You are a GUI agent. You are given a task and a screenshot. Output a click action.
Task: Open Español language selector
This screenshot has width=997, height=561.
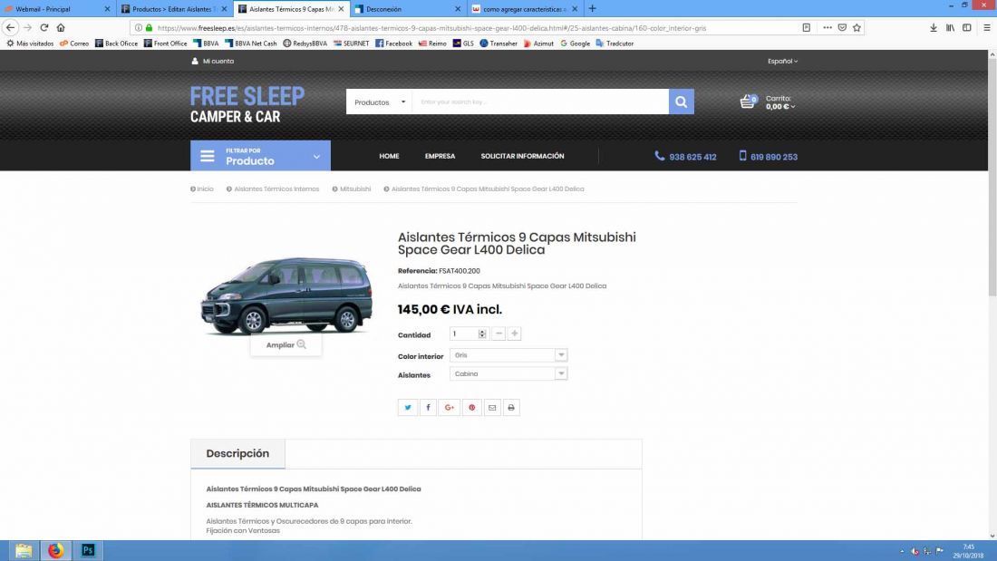782,61
